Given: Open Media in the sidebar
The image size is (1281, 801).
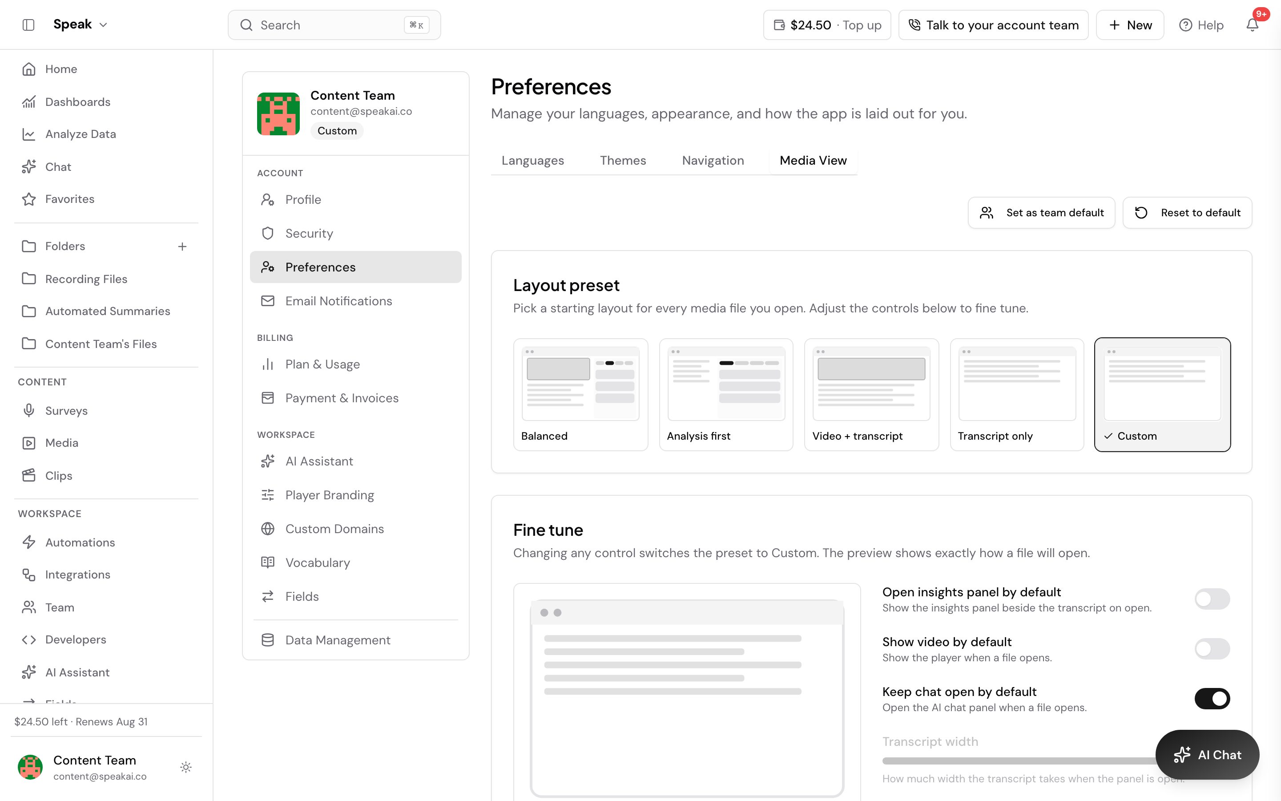Looking at the screenshot, I should [106, 443].
